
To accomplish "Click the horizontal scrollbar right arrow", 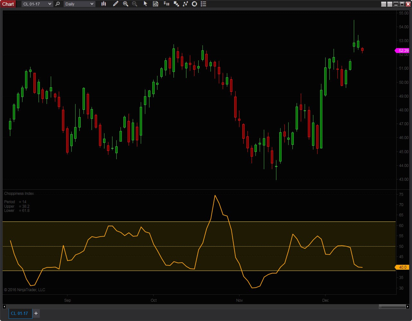I will click(408, 307).
